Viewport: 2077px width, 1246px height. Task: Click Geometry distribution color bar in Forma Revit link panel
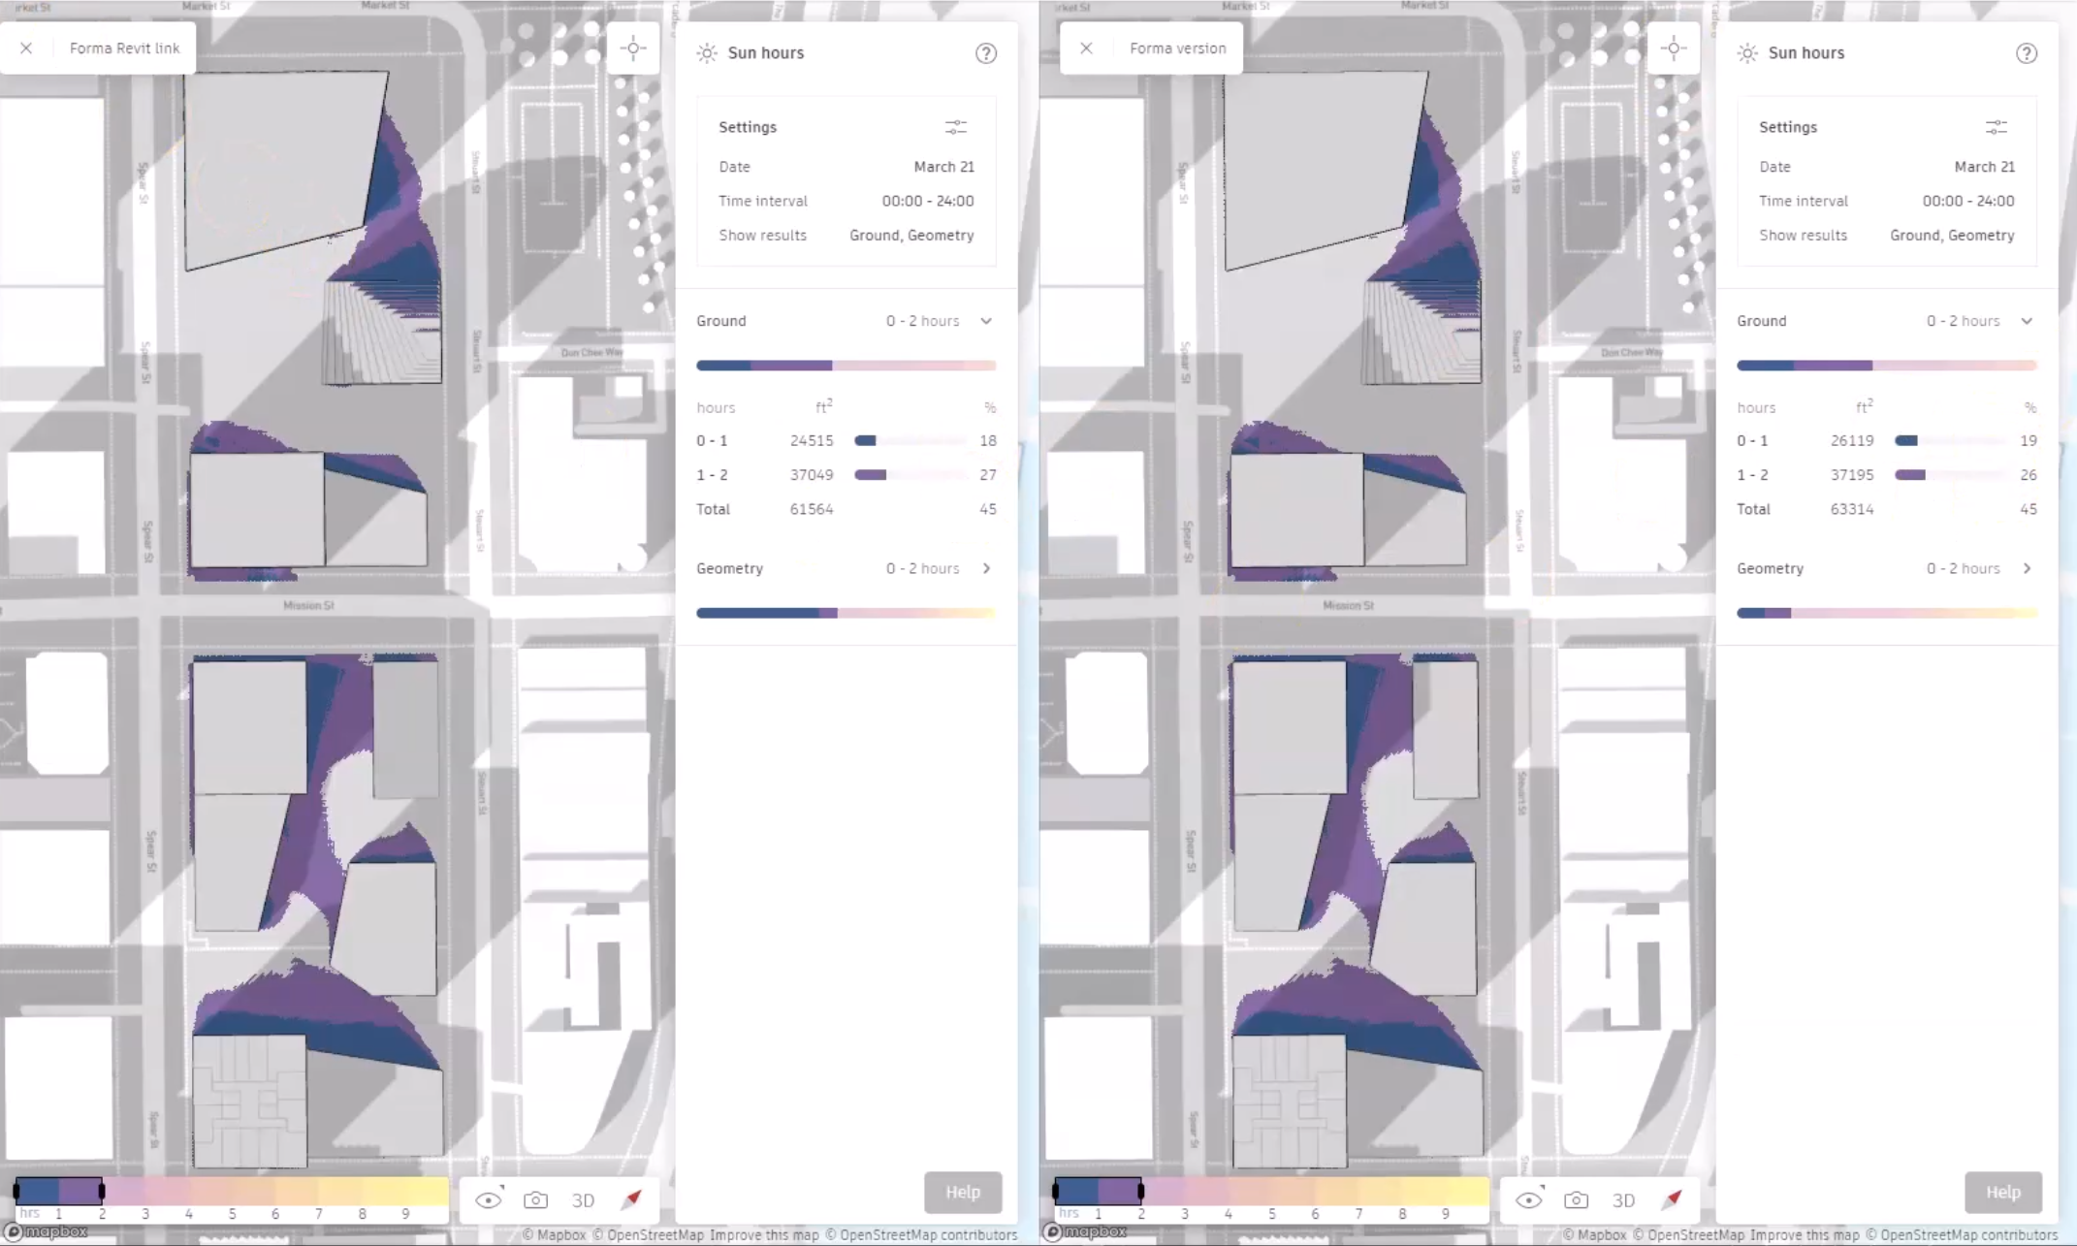pyautogui.click(x=846, y=613)
